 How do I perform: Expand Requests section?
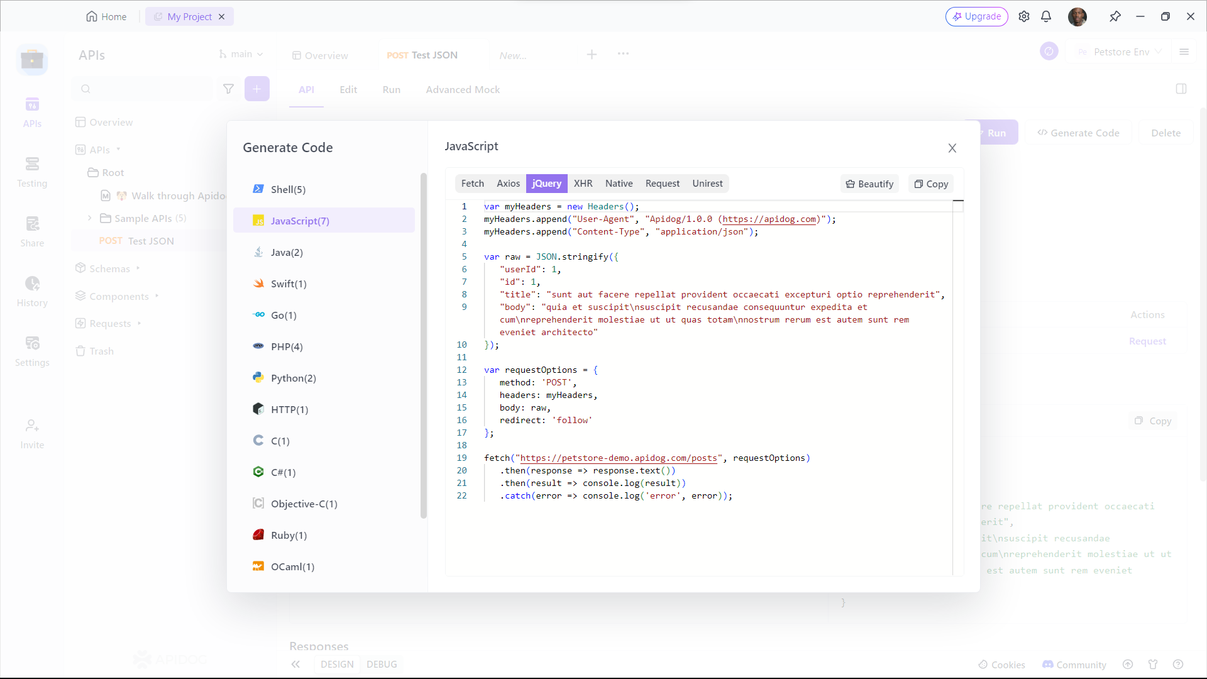139,323
